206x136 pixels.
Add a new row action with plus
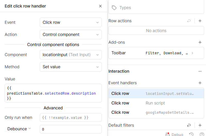(200, 21)
